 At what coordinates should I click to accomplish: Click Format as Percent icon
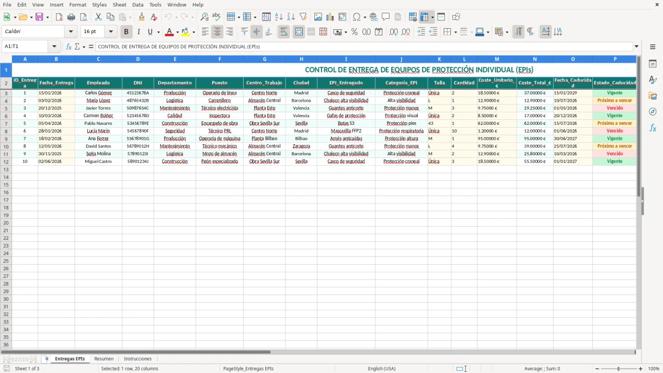pos(355,32)
